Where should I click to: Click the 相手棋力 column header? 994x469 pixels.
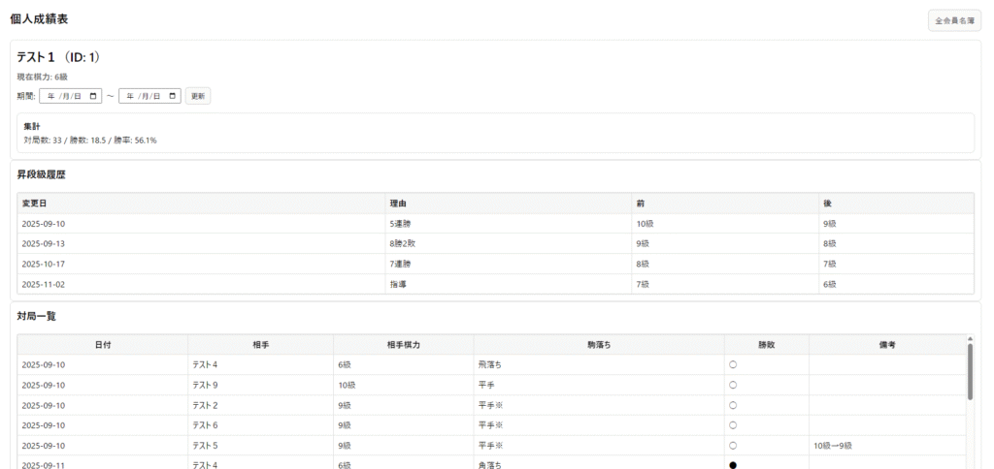click(403, 345)
